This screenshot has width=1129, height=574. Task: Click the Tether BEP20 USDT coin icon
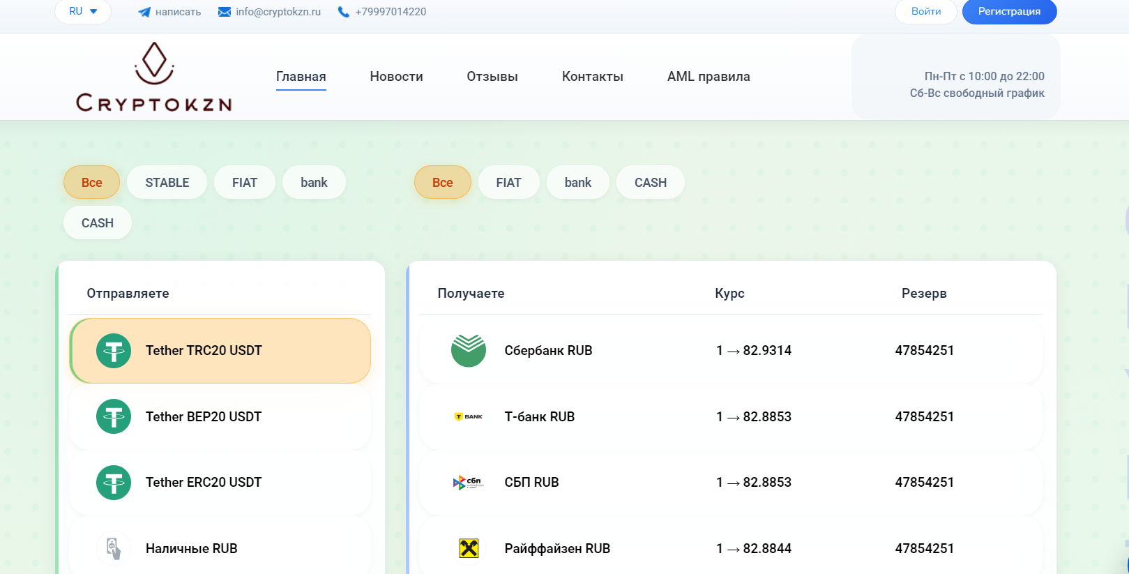coord(114,416)
